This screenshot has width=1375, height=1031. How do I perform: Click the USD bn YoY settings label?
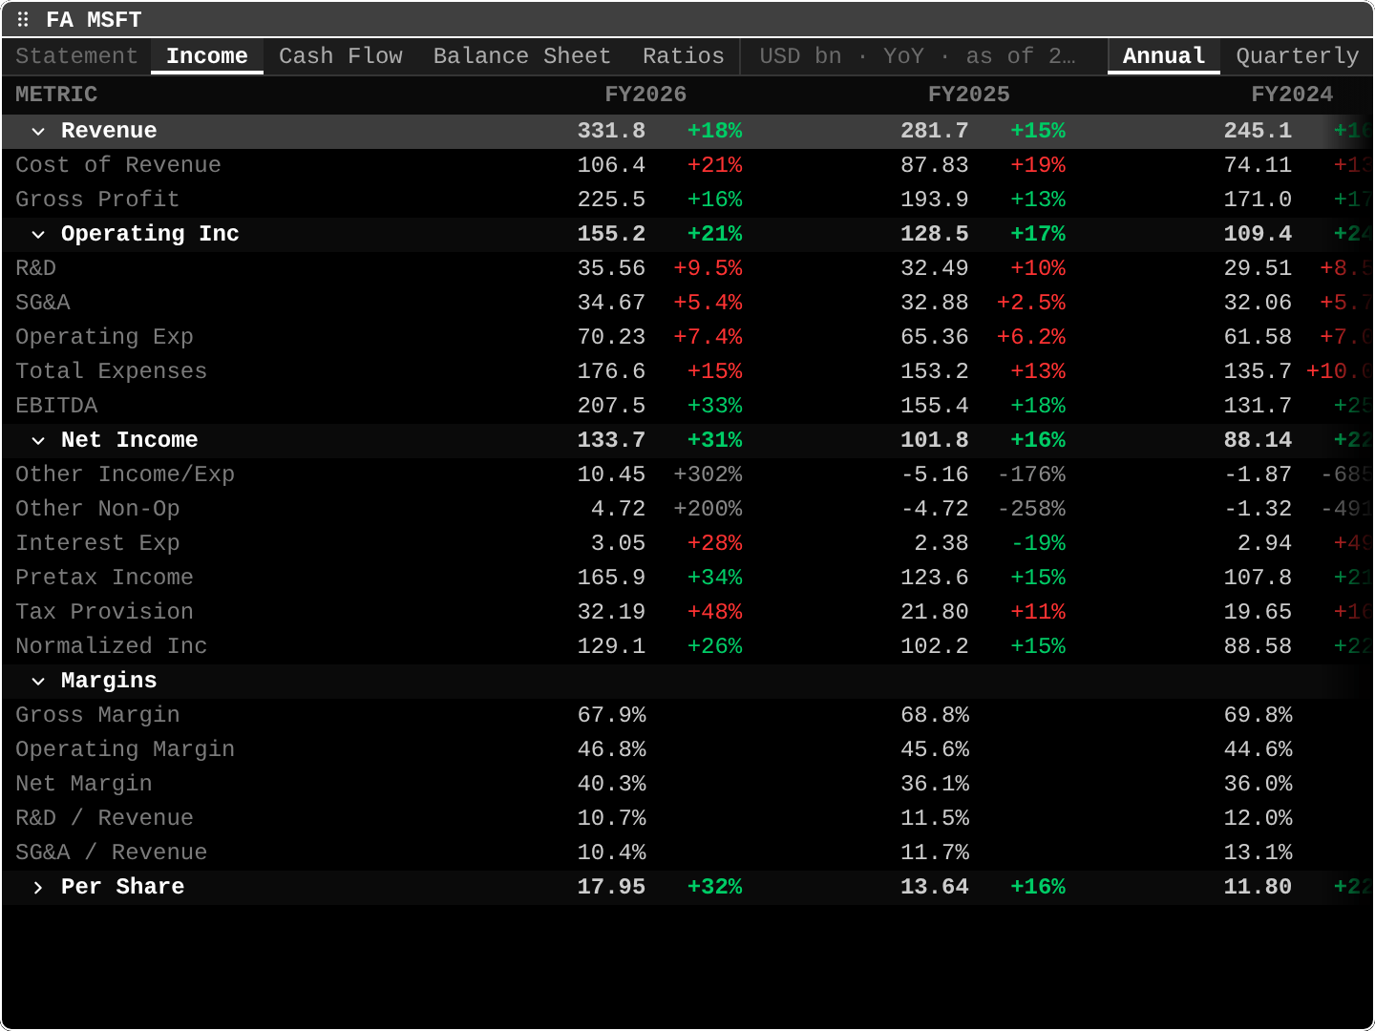918,56
